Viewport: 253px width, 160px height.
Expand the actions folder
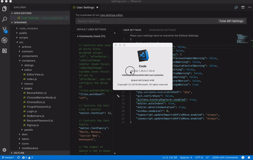[x=20, y=47]
